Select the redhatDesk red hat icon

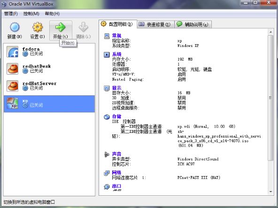(12, 69)
